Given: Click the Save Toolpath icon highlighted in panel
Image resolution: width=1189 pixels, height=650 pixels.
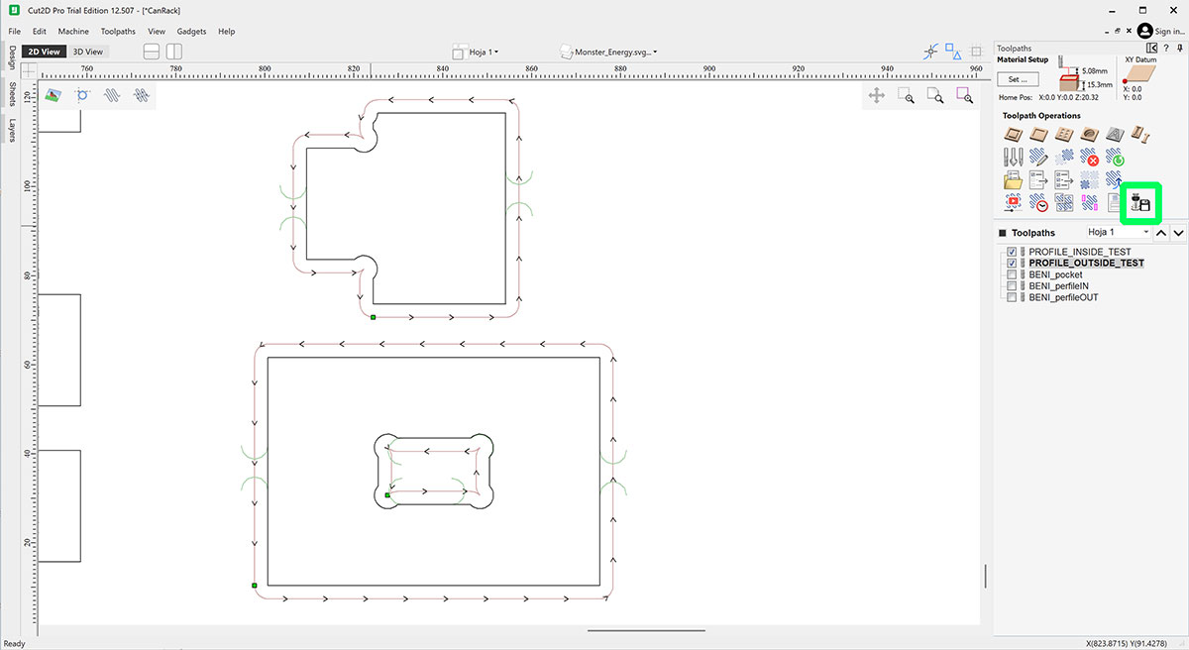Looking at the screenshot, I should pyautogui.click(x=1140, y=203).
